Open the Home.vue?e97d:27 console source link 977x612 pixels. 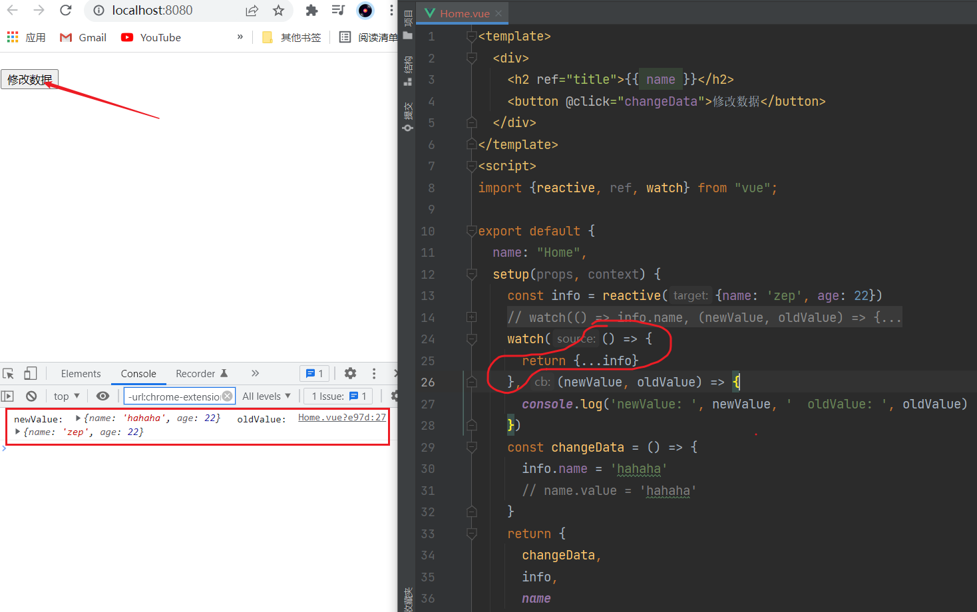(x=341, y=418)
